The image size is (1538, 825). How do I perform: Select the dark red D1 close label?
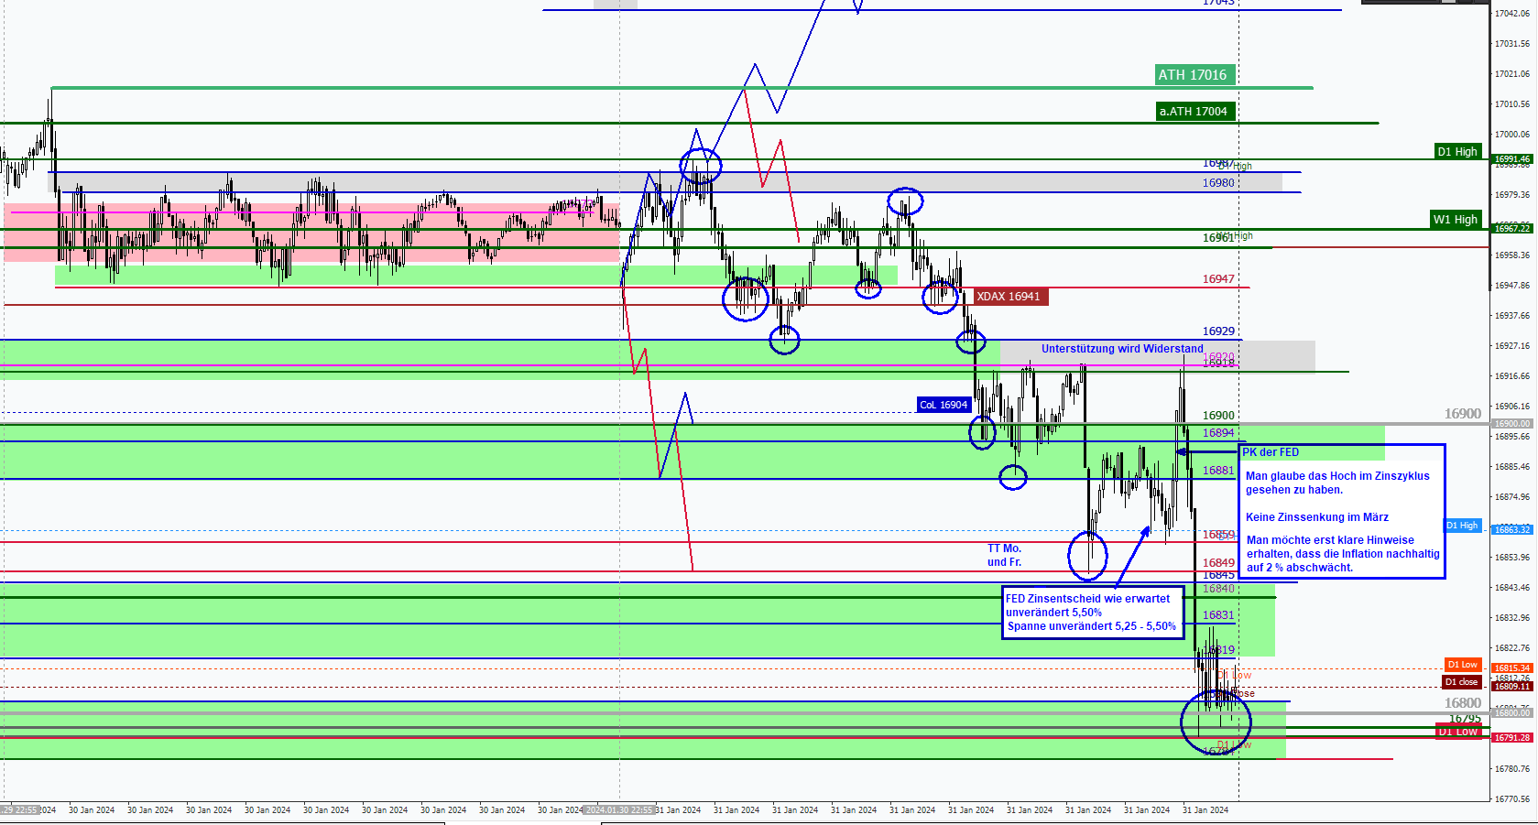tap(1462, 682)
